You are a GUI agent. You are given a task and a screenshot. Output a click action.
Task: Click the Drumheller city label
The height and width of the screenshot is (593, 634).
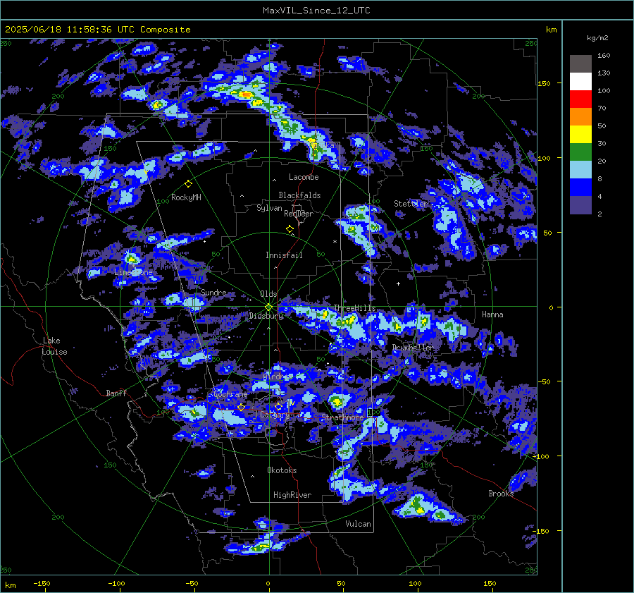point(412,348)
